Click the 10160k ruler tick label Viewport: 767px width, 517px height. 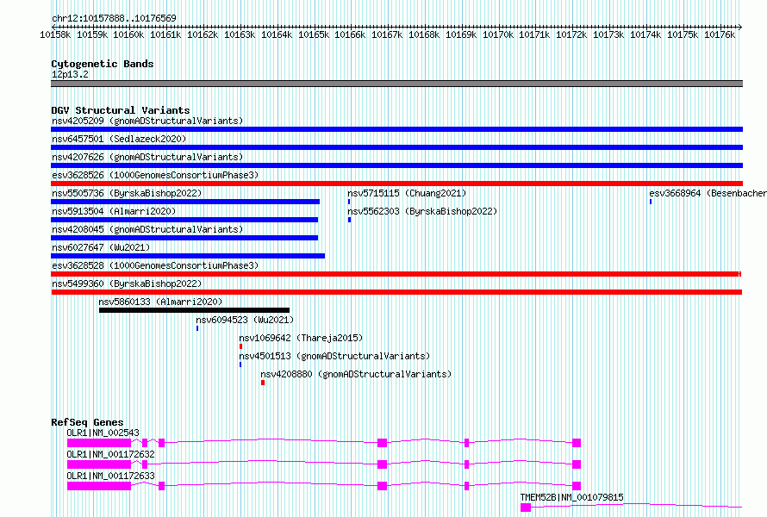point(128,34)
